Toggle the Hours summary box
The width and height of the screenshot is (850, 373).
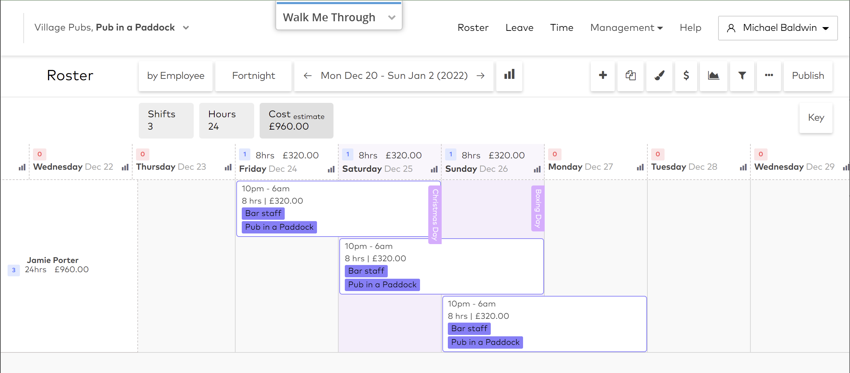pyautogui.click(x=227, y=120)
